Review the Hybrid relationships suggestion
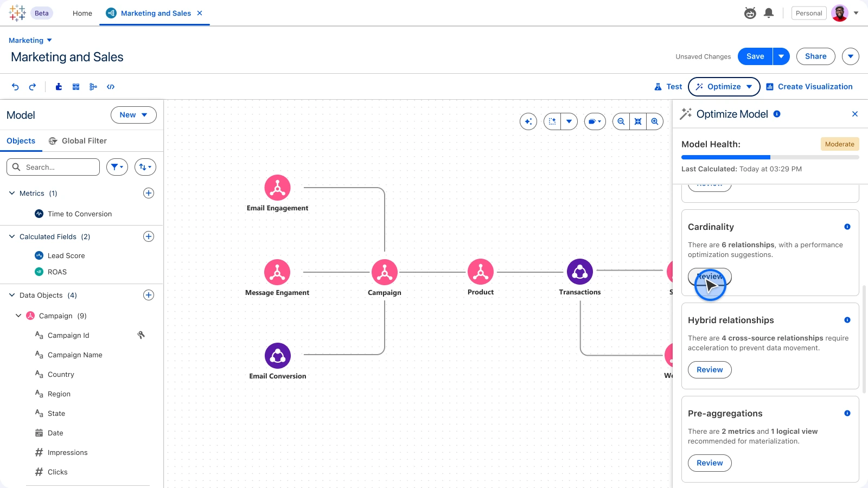868x488 pixels. (710, 370)
